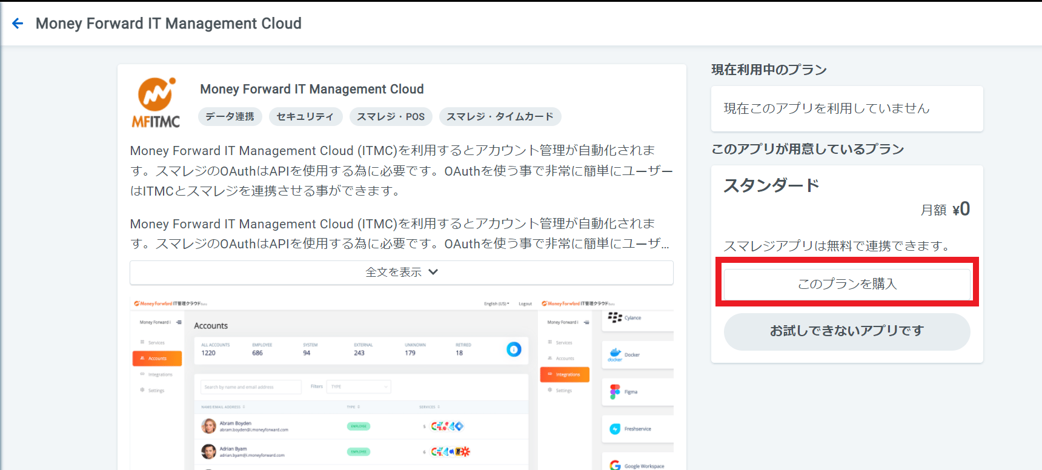Click 現在利用中のプラン heading
This screenshot has height=470, width=1042.
click(769, 70)
